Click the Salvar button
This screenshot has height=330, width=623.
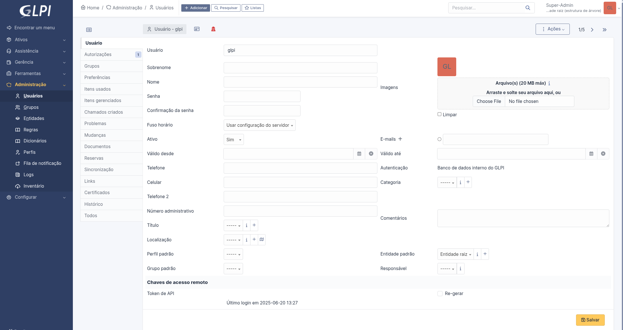pos(590,320)
